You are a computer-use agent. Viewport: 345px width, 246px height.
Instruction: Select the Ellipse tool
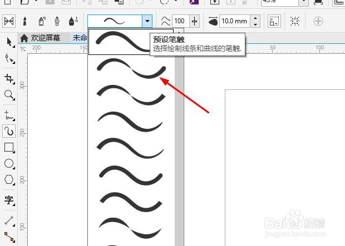pos(9,164)
